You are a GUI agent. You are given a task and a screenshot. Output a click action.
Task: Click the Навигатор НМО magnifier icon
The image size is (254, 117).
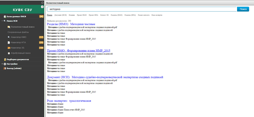pos(9,37)
